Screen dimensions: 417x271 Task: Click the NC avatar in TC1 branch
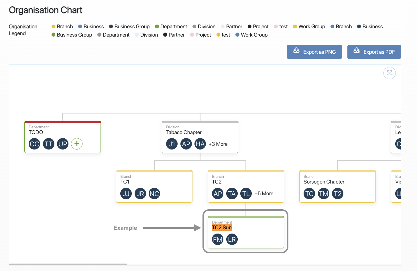154,194
